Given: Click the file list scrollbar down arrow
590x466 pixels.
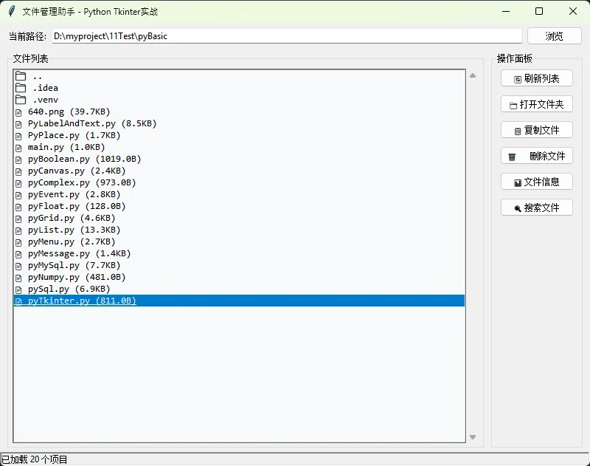Looking at the screenshot, I should 473,436.
